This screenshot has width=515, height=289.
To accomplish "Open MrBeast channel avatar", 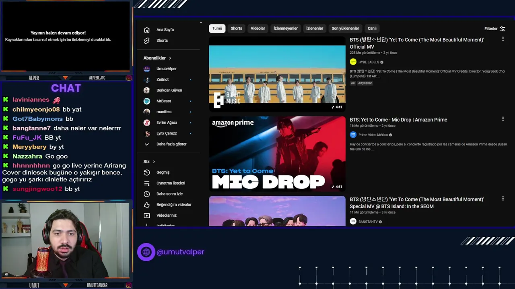I will pyautogui.click(x=147, y=101).
